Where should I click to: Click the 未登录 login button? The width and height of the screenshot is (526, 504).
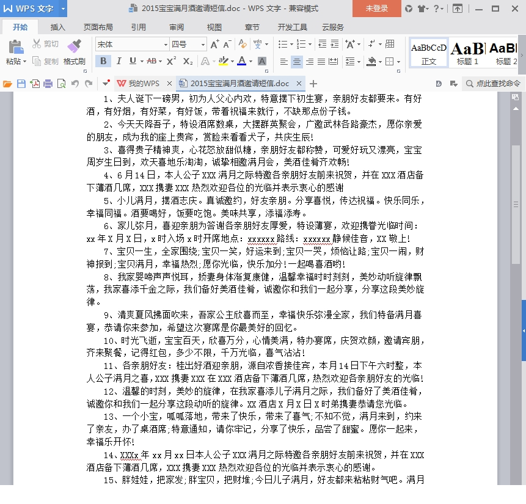tap(377, 9)
